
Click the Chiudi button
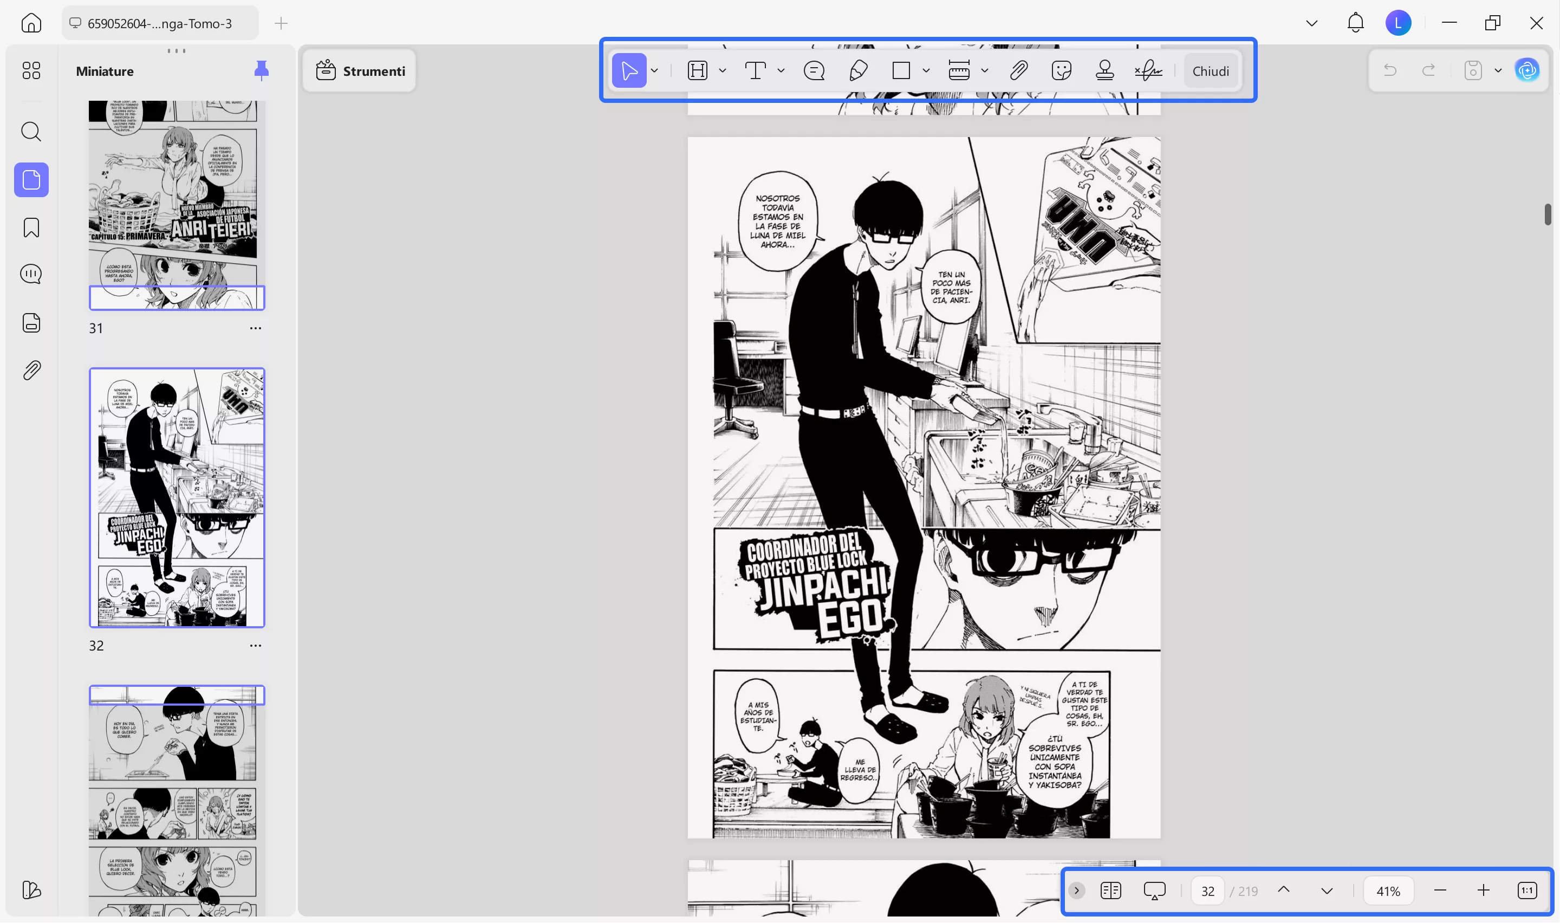1210,71
